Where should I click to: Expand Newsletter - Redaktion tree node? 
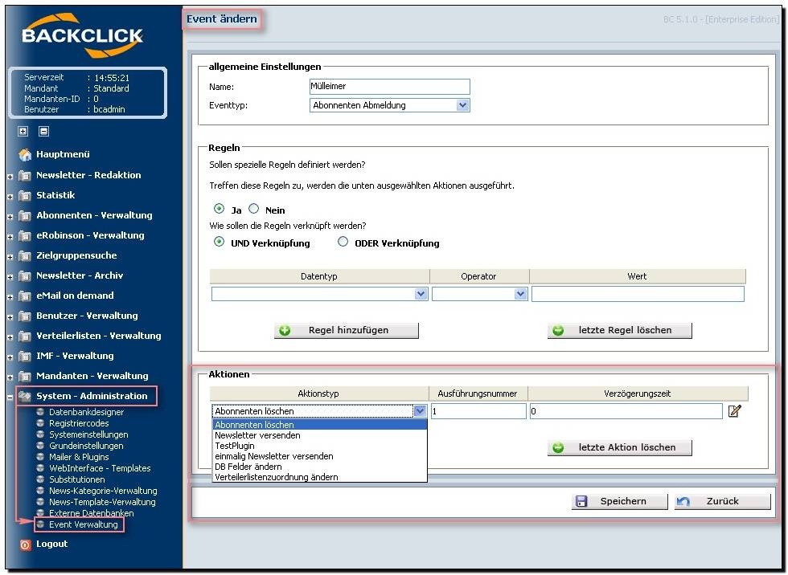pyautogui.click(x=10, y=177)
